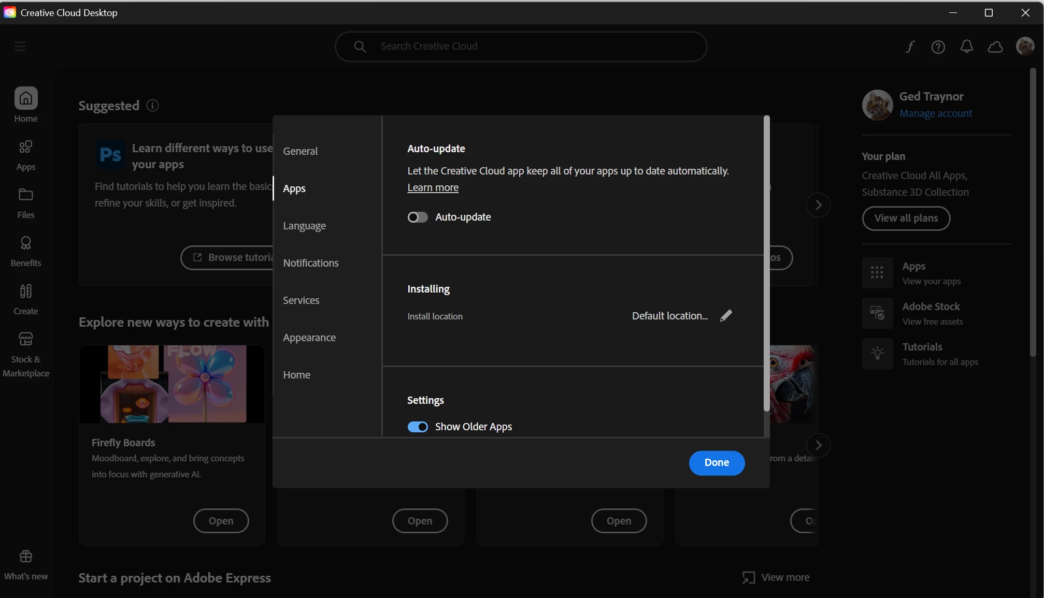Advance the Suggested carousel with right arrow
The image size is (1044, 598).
[x=819, y=205]
